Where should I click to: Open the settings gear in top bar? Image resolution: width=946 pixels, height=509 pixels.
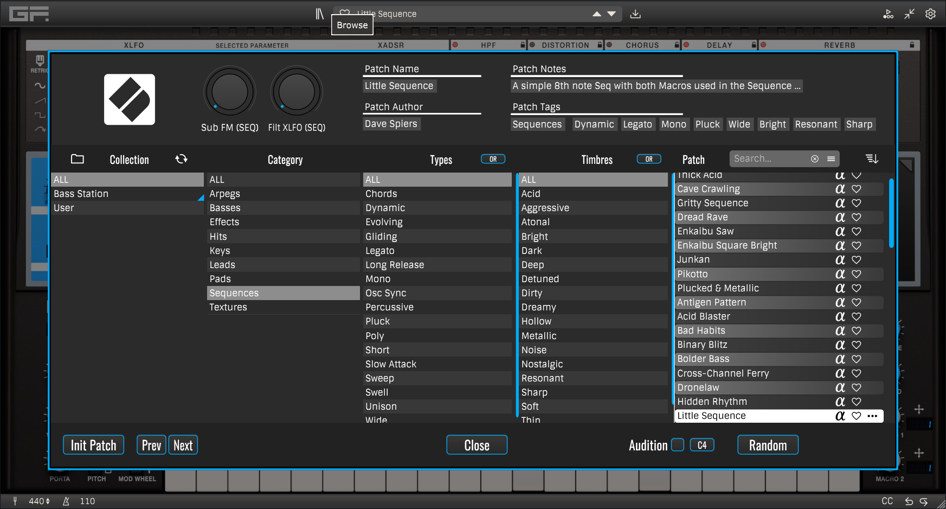[930, 14]
